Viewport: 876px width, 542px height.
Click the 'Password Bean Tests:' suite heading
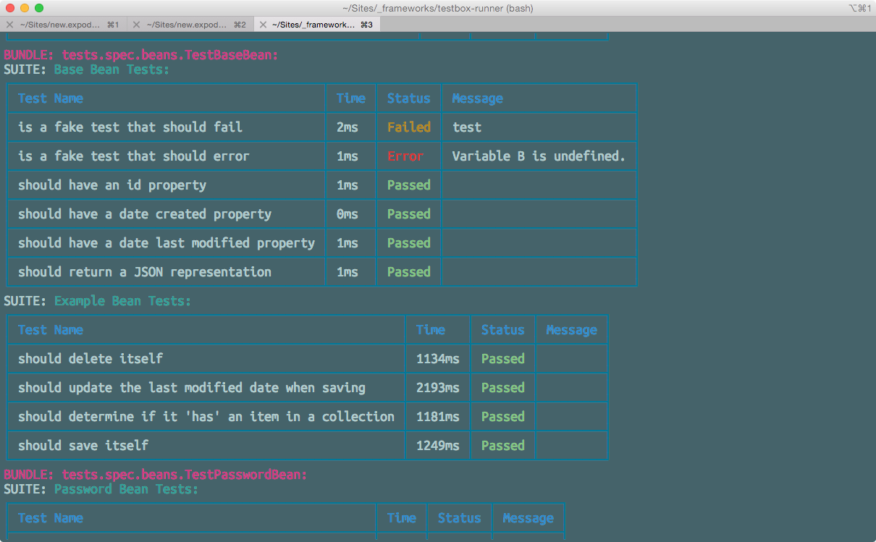[x=126, y=489]
